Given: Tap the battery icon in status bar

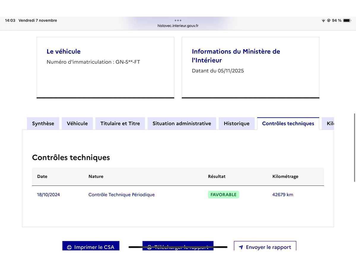Looking at the screenshot, I should [347, 20].
